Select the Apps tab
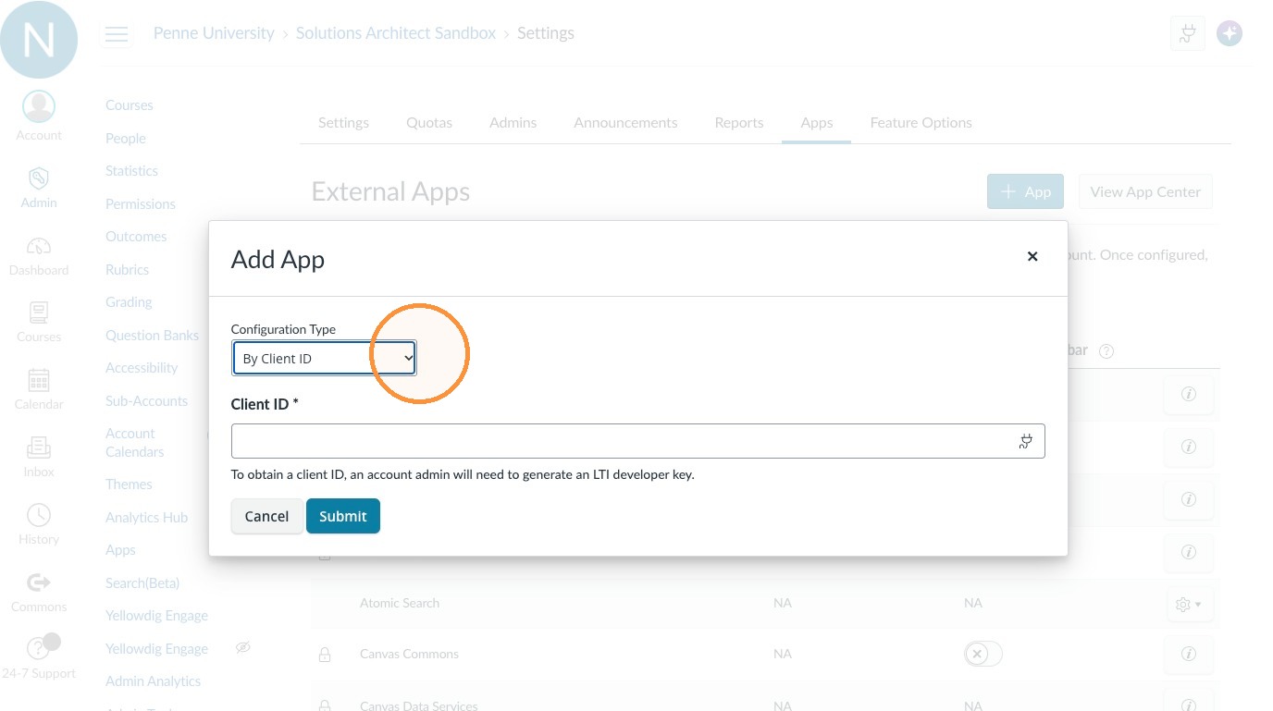Image resolution: width=1273 pixels, height=711 pixels. (x=817, y=122)
